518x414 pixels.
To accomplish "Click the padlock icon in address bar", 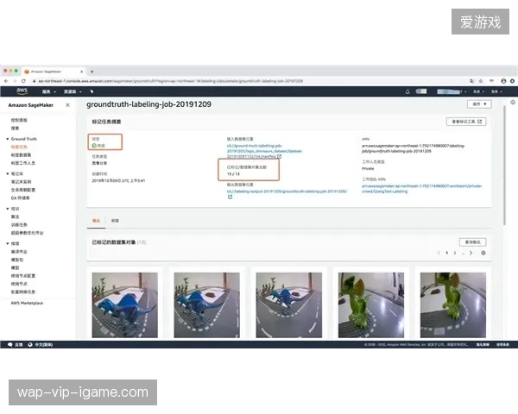I will tap(34, 81).
